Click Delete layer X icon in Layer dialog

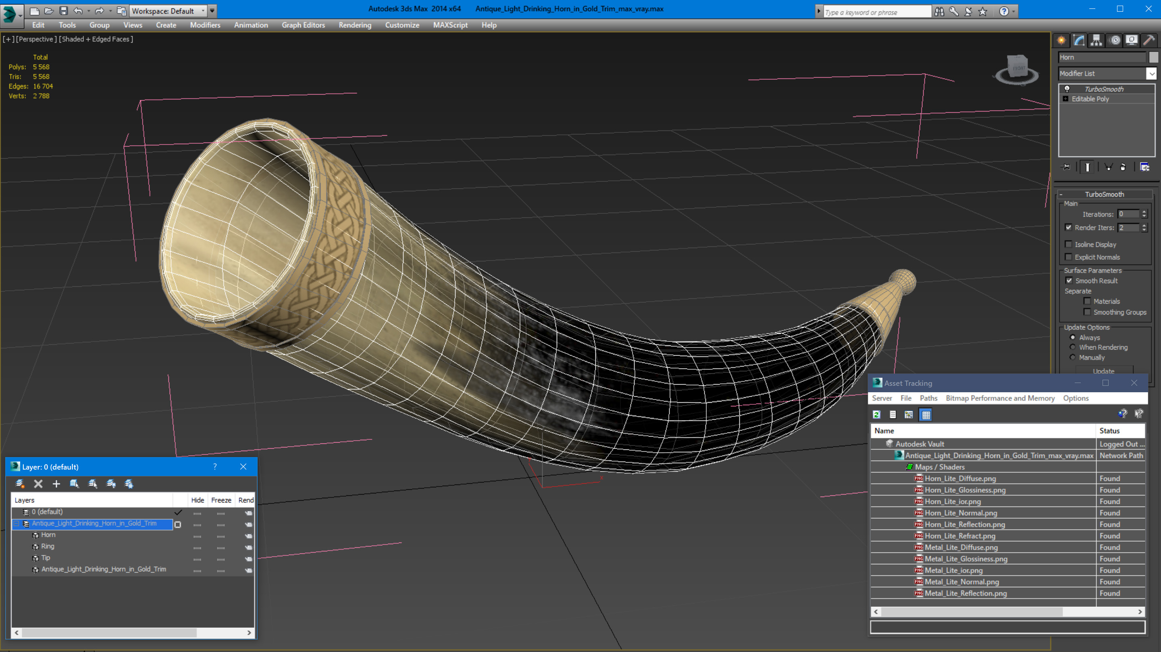[x=38, y=484]
